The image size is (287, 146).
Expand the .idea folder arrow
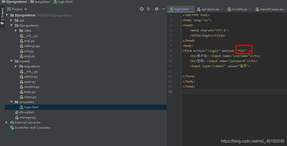click(16, 31)
